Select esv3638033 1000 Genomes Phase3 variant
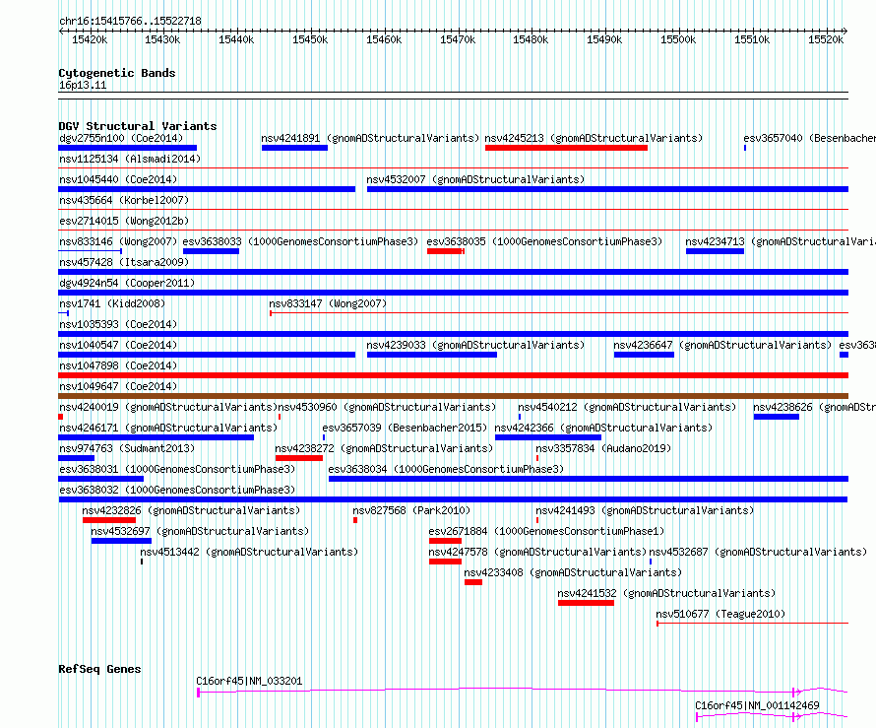Image resolution: width=876 pixels, height=728 pixels. pos(300,241)
